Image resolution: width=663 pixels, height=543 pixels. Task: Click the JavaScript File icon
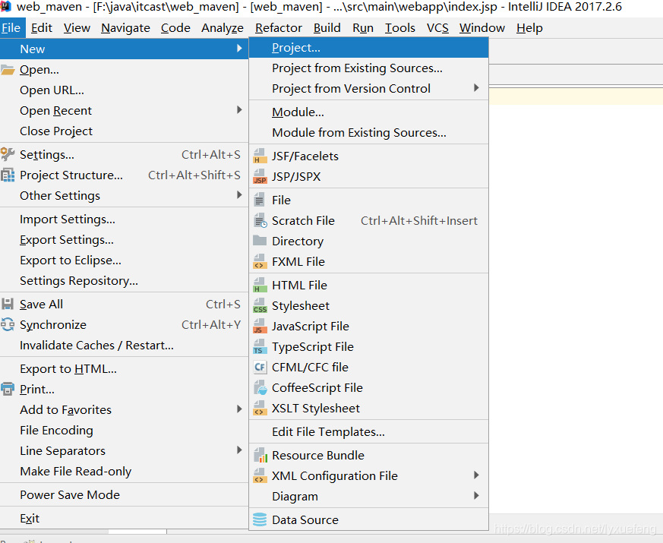(260, 326)
